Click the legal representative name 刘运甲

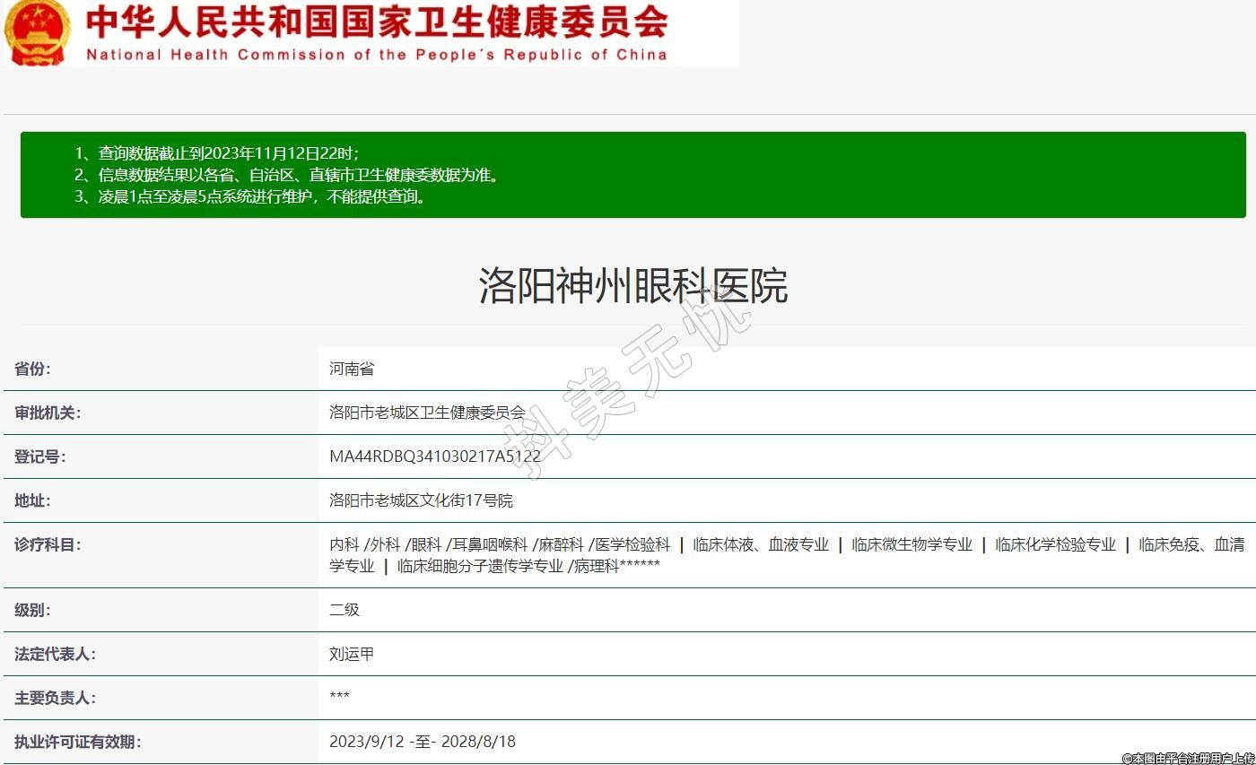point(352,654)
